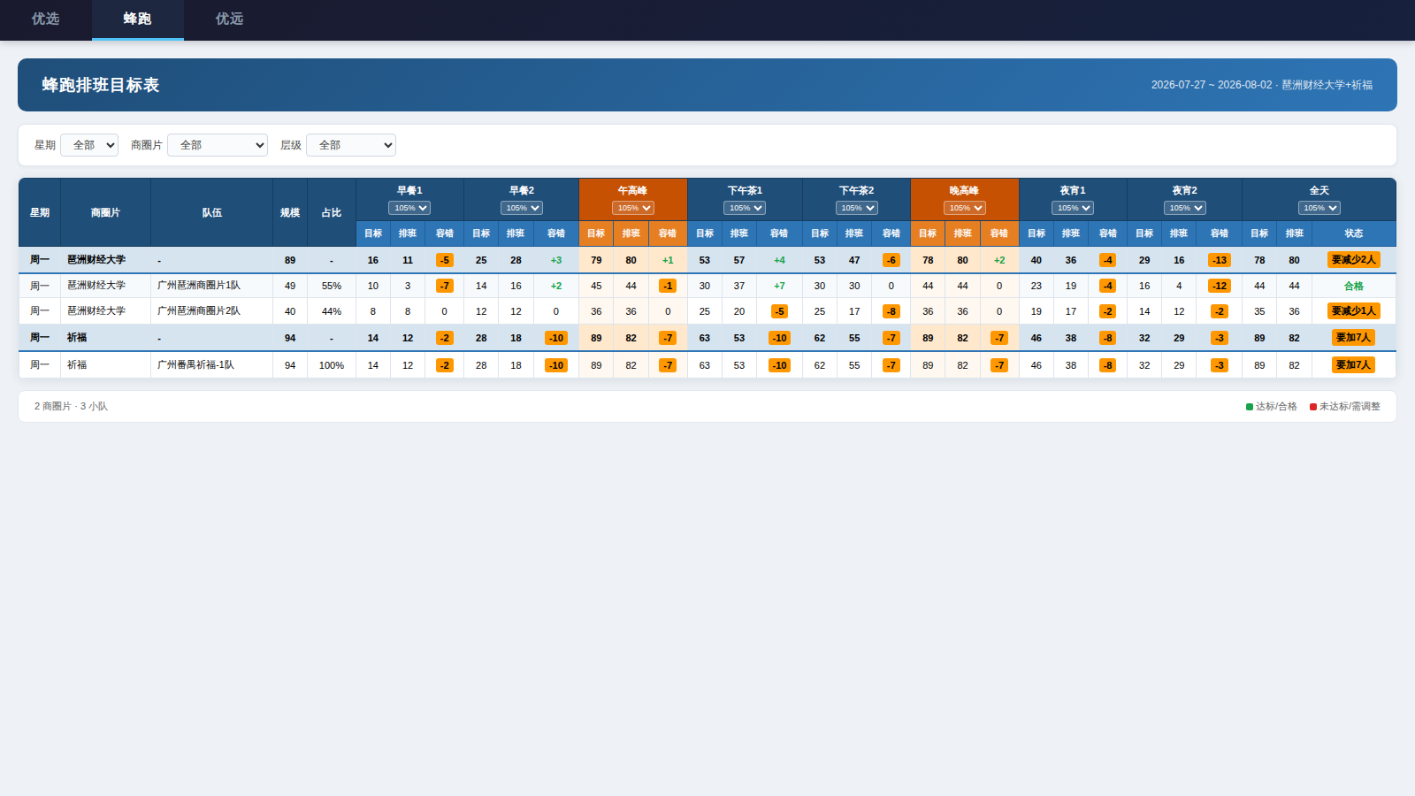Click the 2 商圈片 · 3 小队 summary text

[71, 407]
